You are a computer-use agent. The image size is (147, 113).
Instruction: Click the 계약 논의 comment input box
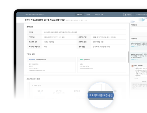point(139,29)
